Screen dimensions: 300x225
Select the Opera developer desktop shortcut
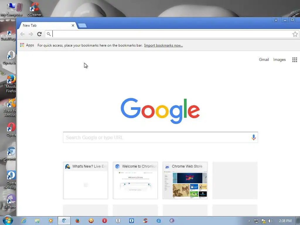click(10, 180)
